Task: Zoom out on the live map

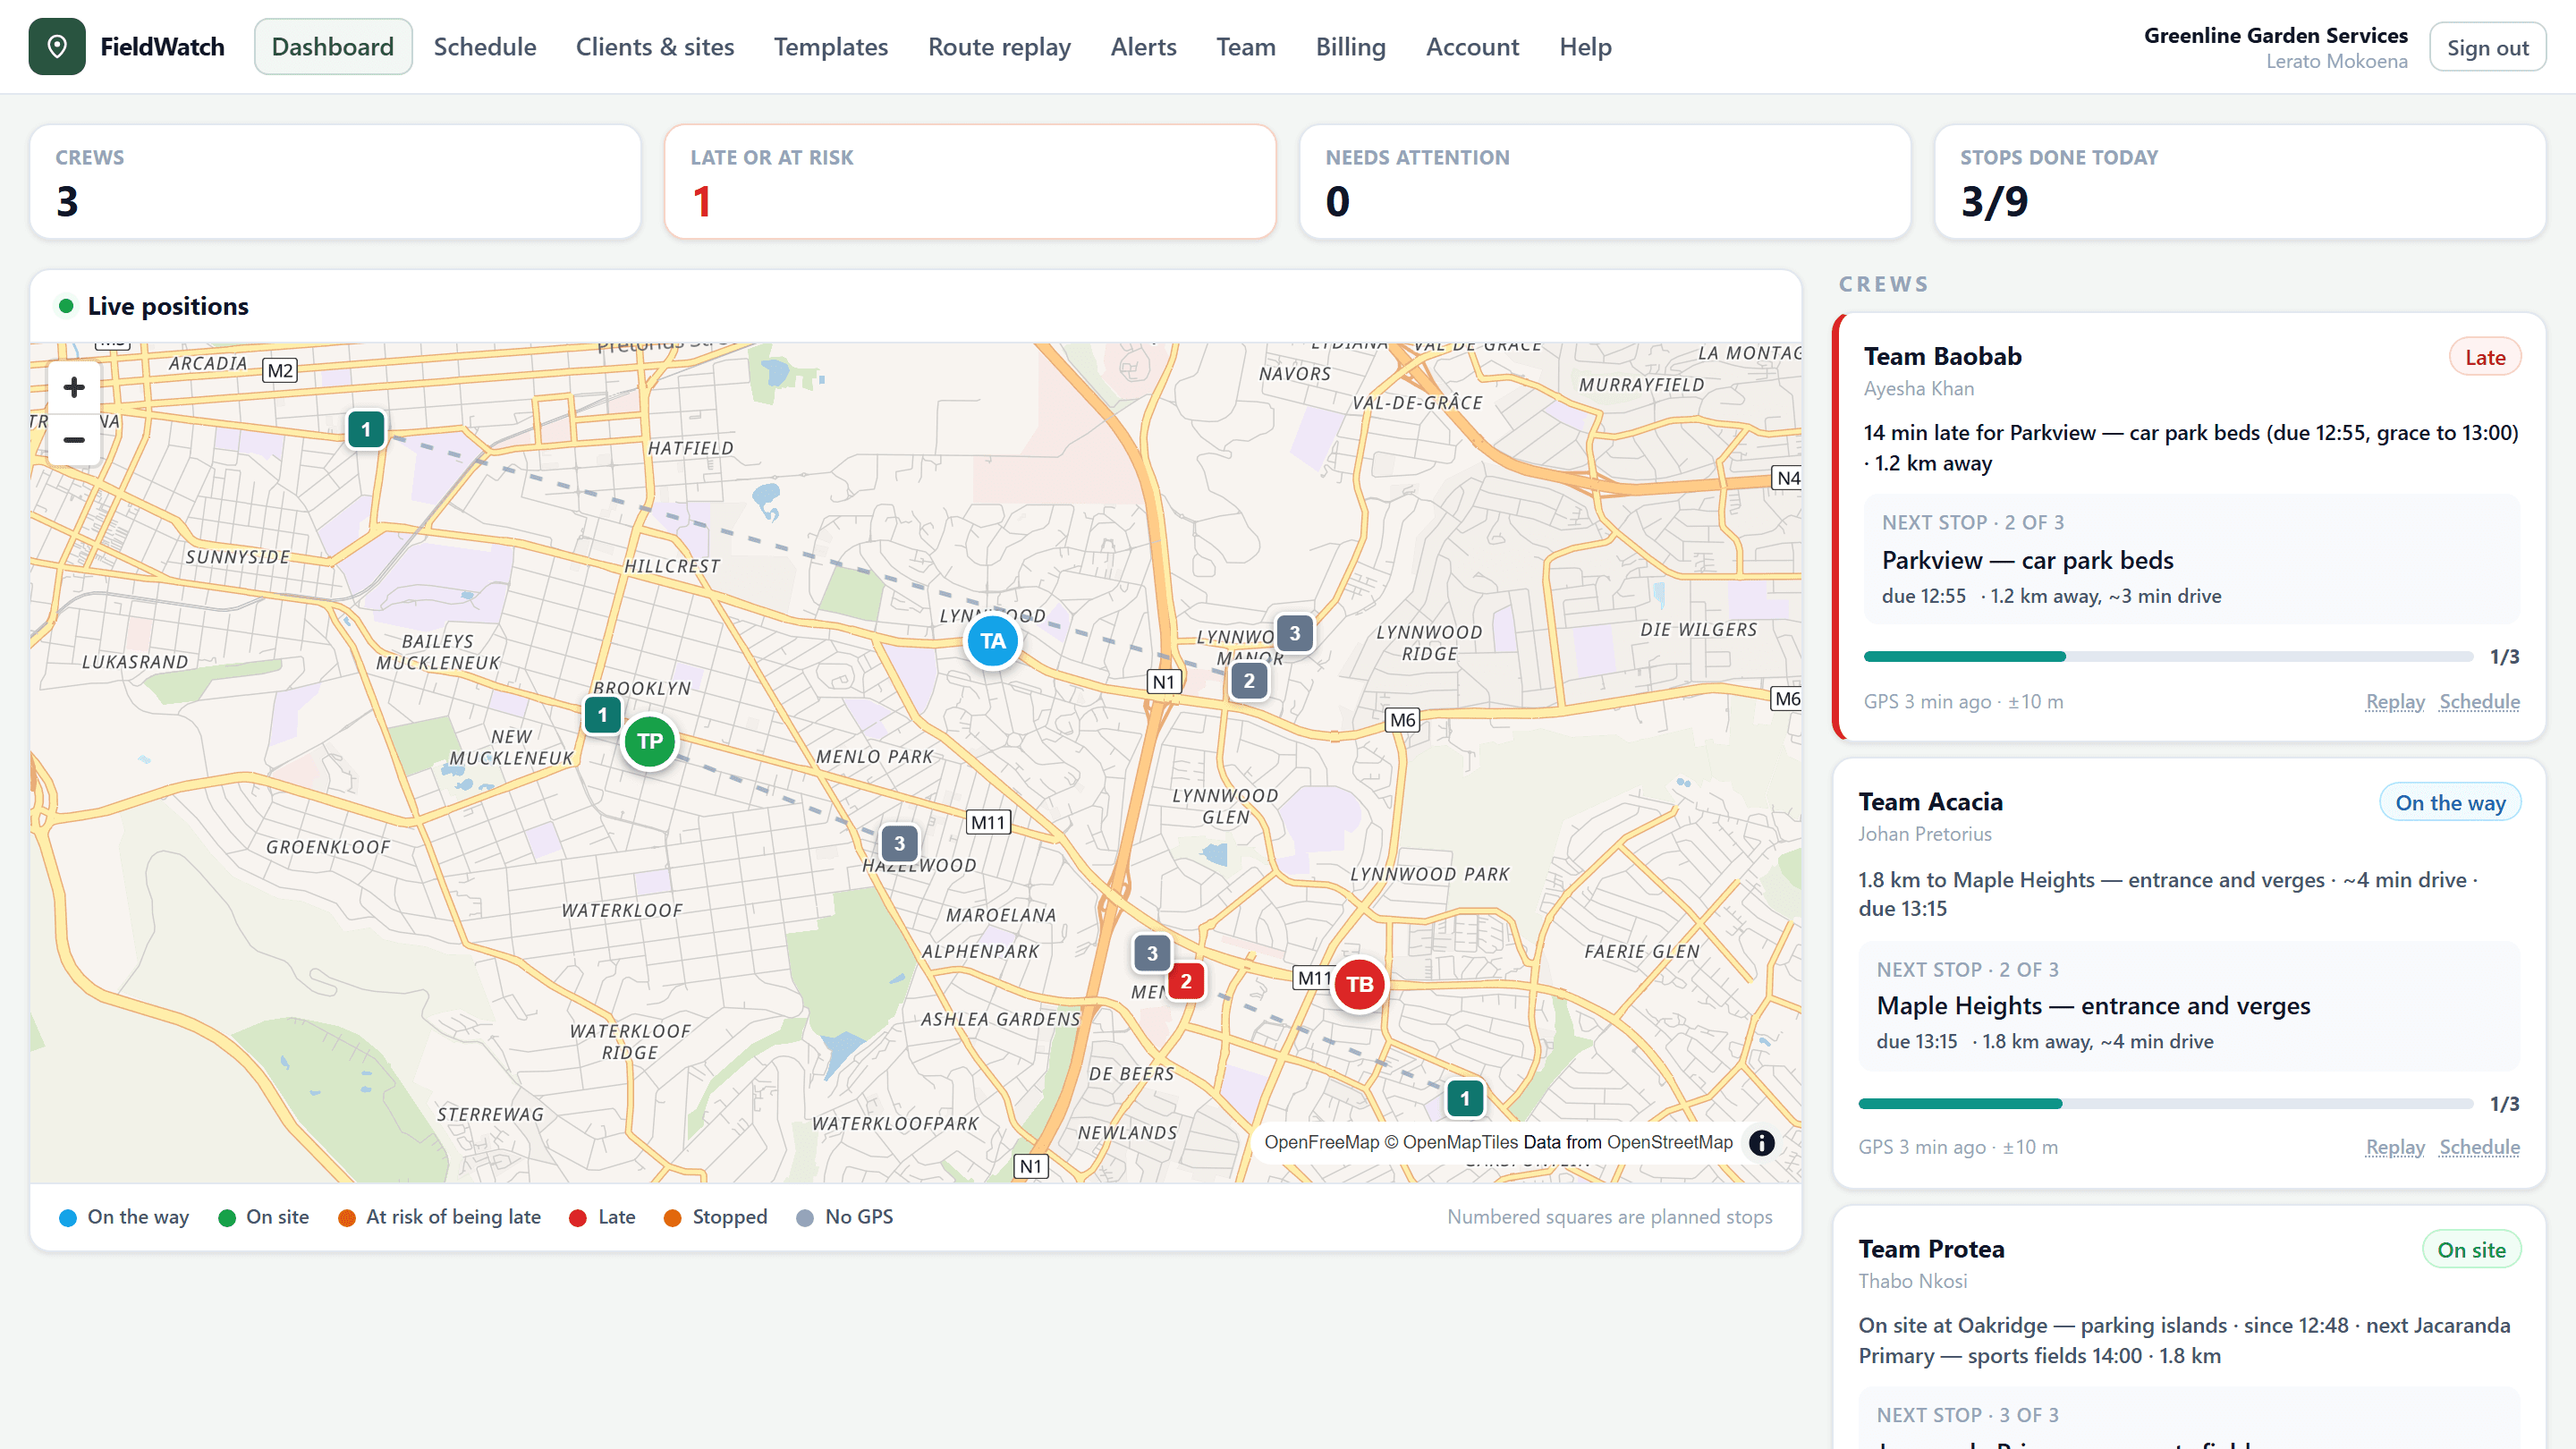Action: tap(74, 440)
